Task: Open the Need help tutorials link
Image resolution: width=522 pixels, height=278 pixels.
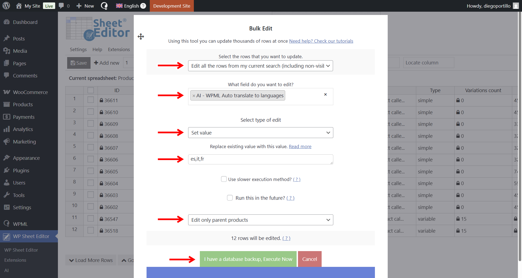Action: click(x=321, y=41)
